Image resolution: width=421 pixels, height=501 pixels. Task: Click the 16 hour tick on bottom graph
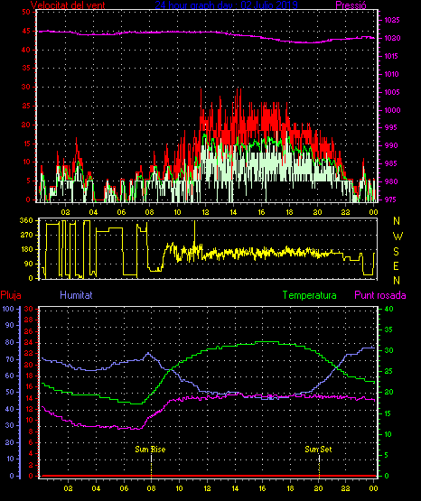pyautogui.click(x=263, y=488)
